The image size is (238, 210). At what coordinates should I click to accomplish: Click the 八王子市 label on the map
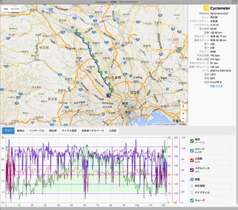pos(67,111)
